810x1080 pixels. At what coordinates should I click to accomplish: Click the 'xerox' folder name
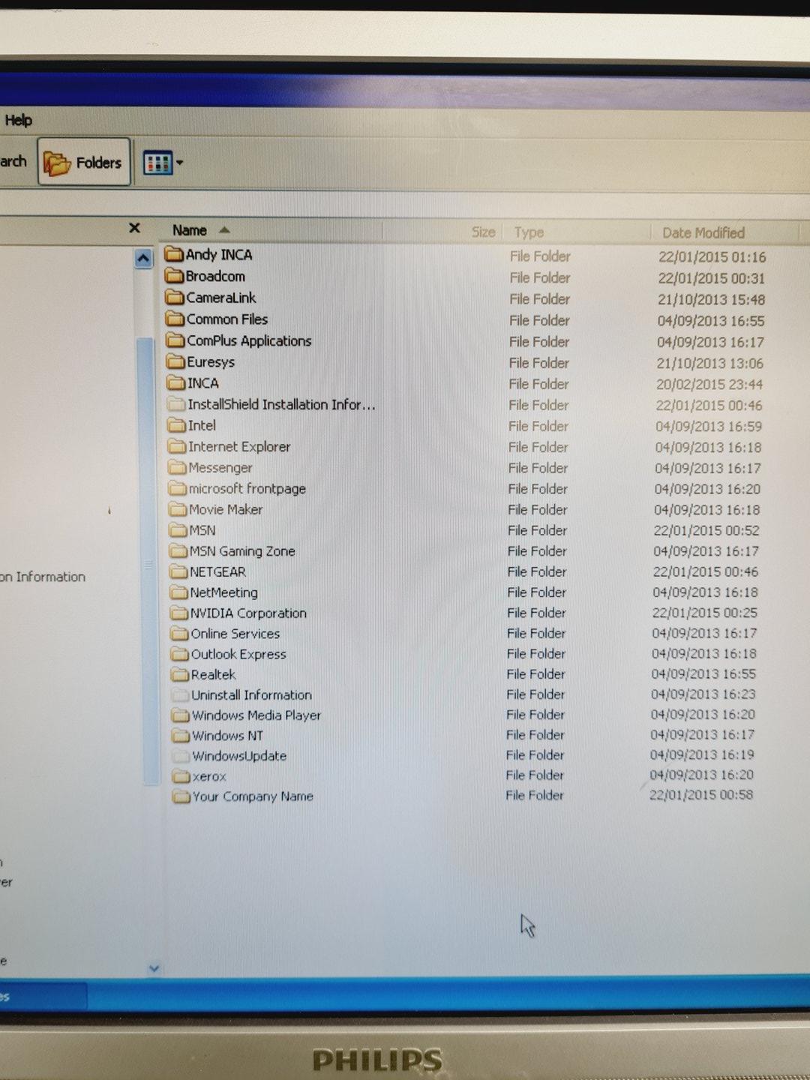(209, 776)
